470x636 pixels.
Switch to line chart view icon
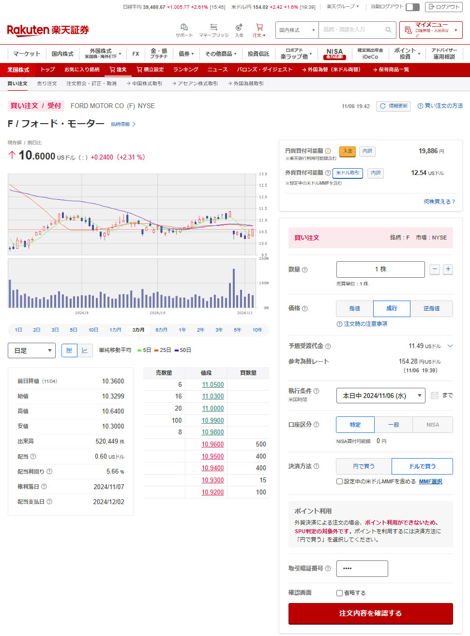pos(85,350)
